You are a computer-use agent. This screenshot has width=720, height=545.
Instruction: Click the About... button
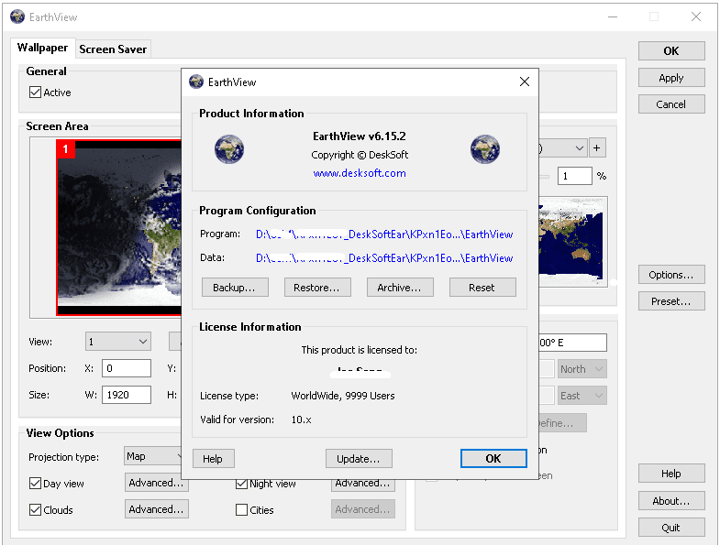coord(671,500)
